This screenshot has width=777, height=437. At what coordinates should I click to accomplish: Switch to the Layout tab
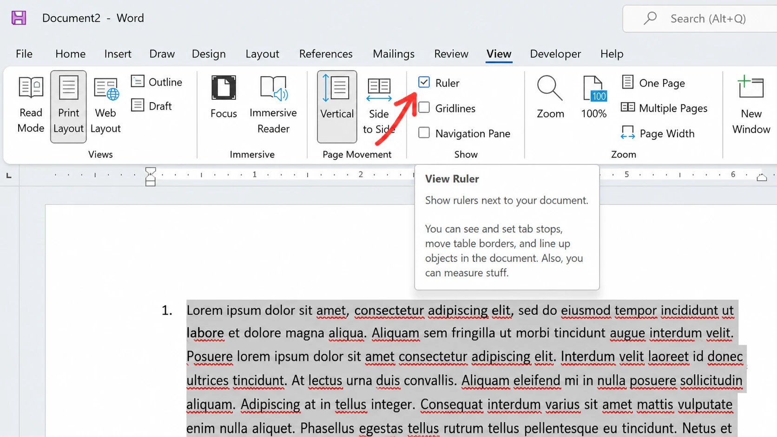click(x=262, y=54)
